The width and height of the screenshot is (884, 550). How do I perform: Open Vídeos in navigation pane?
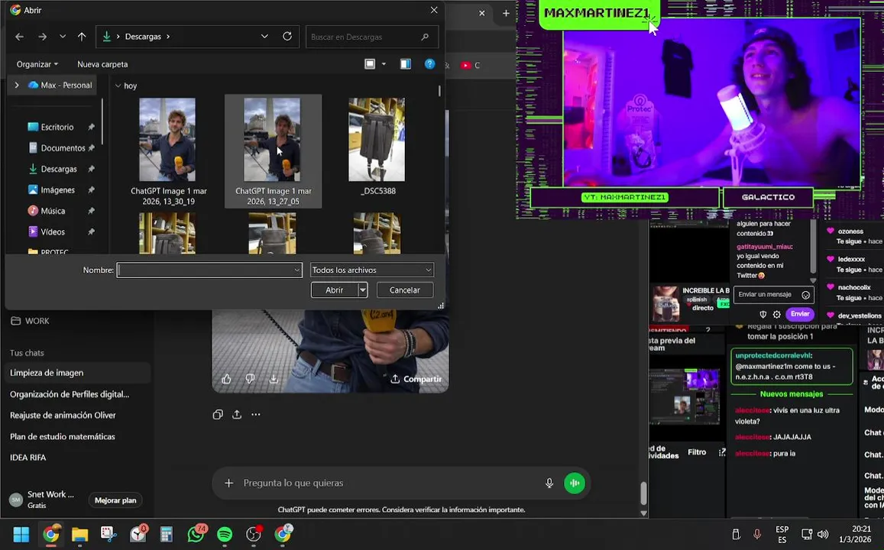pyautogui.click(x=53, y=231)
